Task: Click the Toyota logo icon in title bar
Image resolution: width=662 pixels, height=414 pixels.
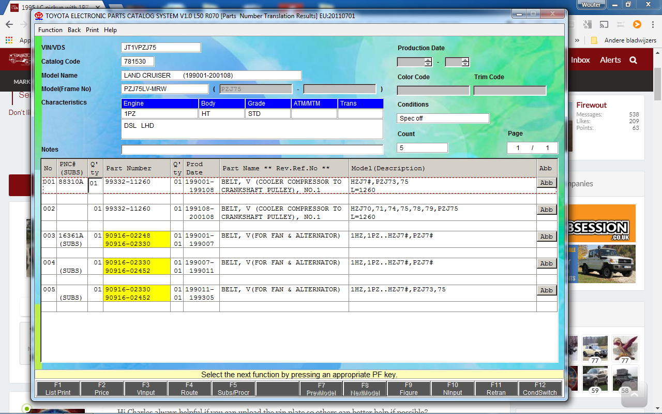Action: coord(39,16)
